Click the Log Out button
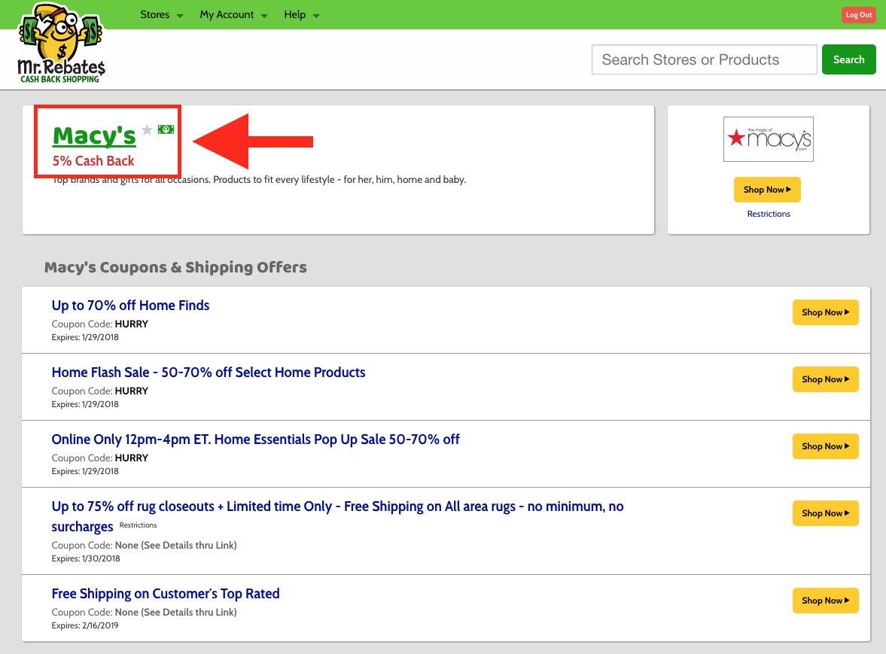Image resolution: width=886 pixels, height=654 pixels. [858, 15]
